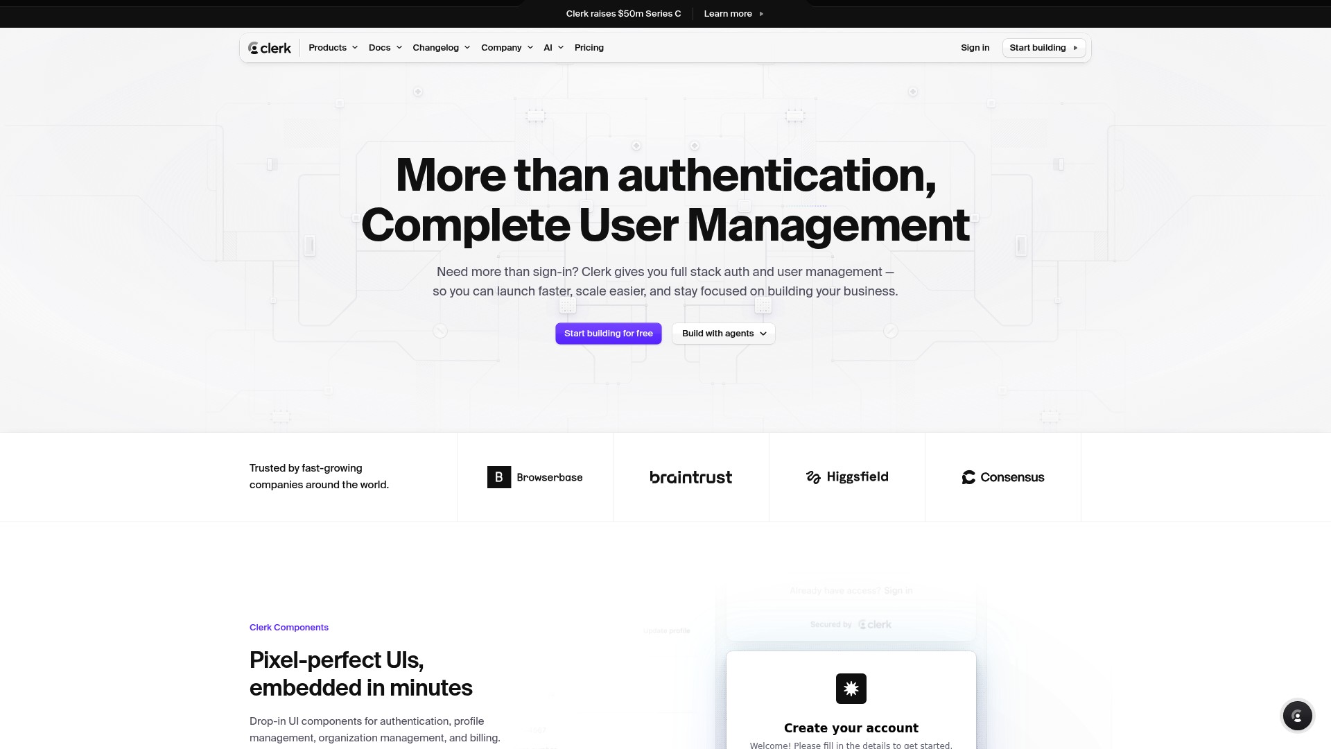Click the Trusted by fast-growing companies text
The height and width of the screenshot is (749, 1331).
click(319, 476)
